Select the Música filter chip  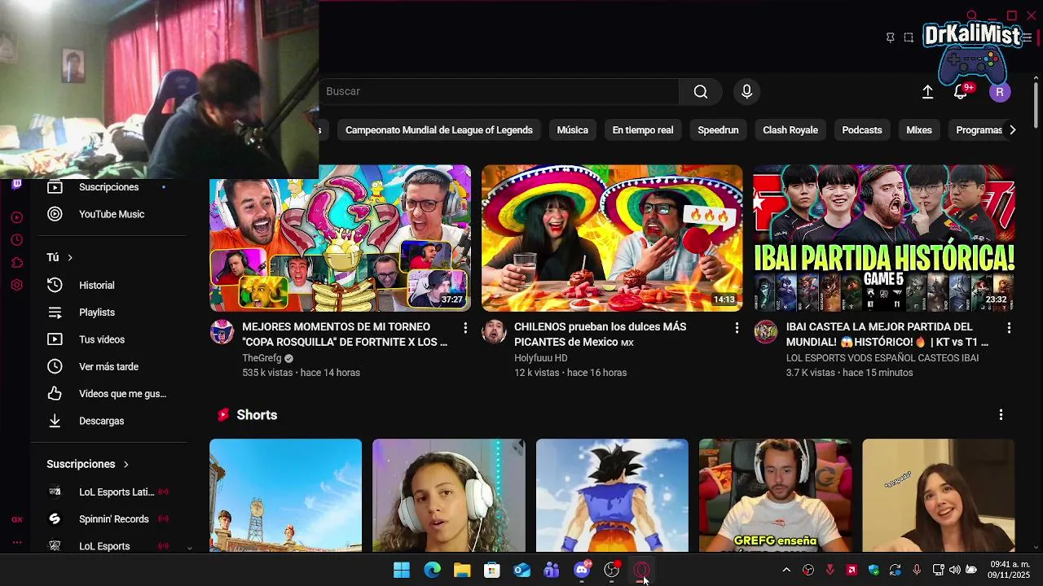pos(572,130)
